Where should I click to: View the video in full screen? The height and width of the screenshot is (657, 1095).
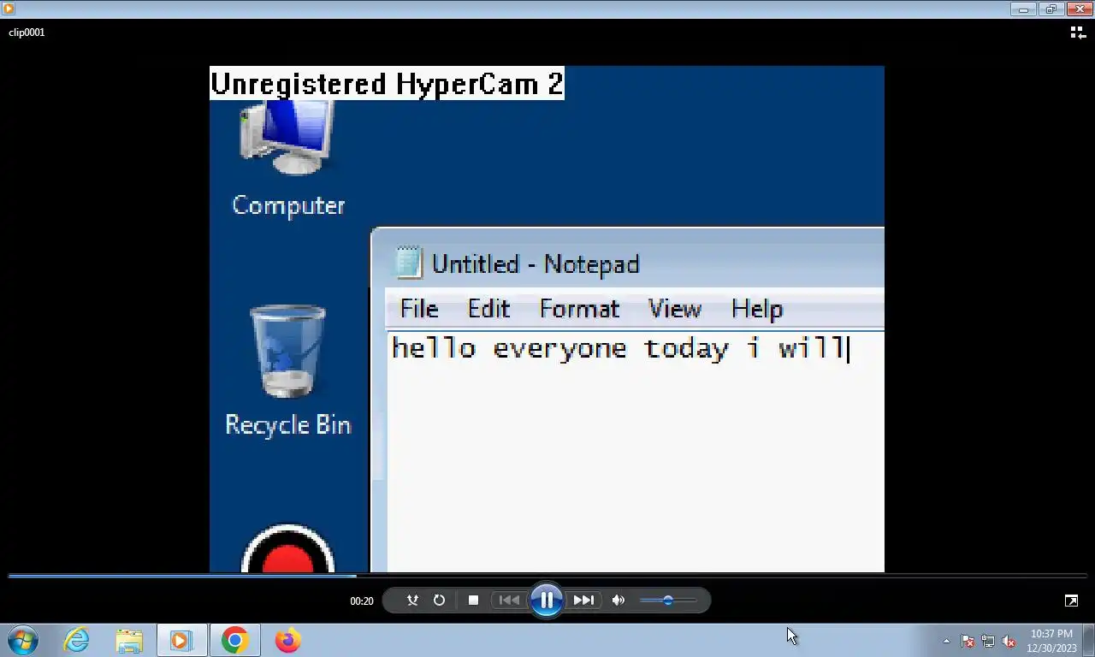tap(1071, 601)
